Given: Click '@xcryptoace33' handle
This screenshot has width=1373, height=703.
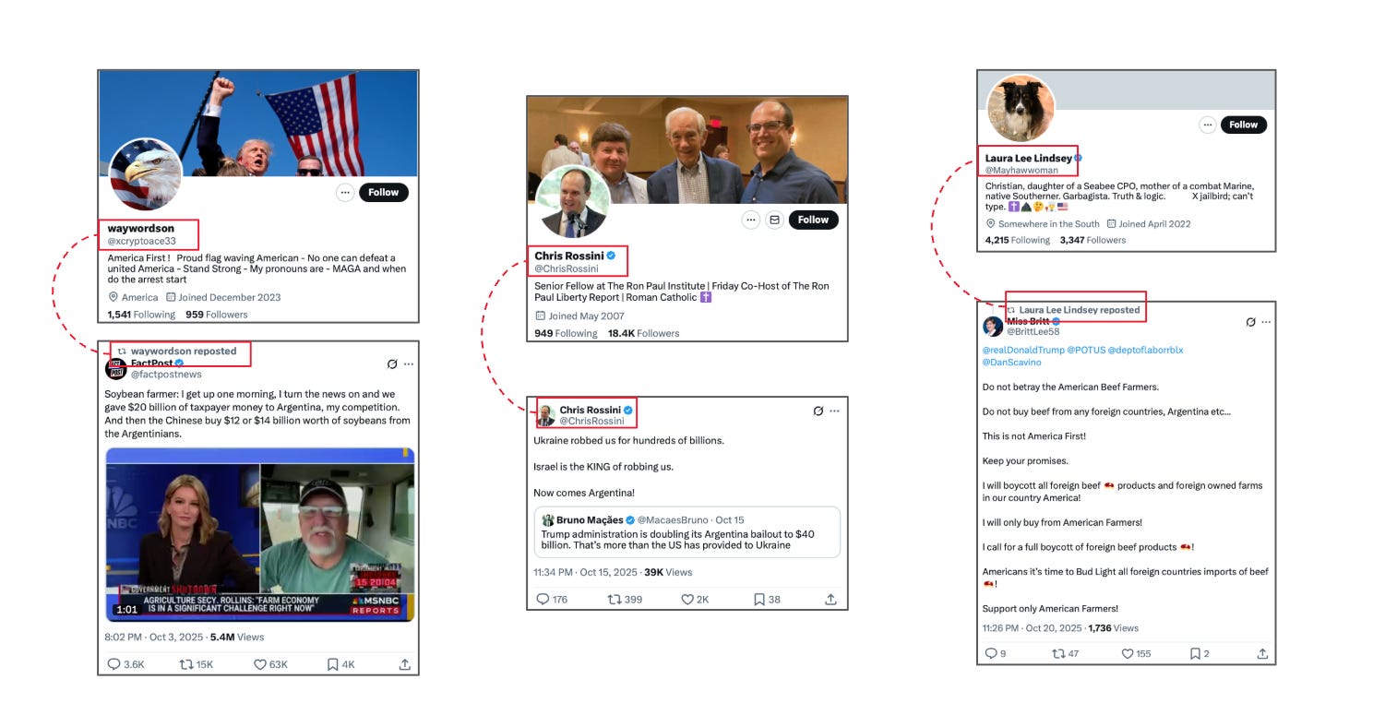Looking at the screenshot, I should point(142,241).
